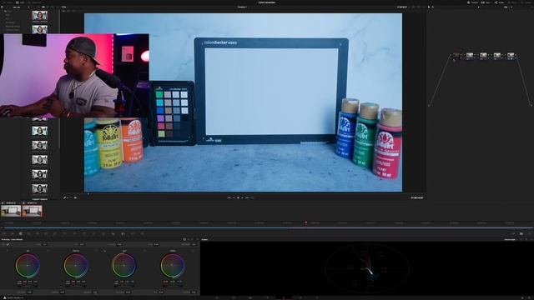534x300 pixels.
Task: Open the Timeline 1 name dropdown
Action: coord(243,7)
